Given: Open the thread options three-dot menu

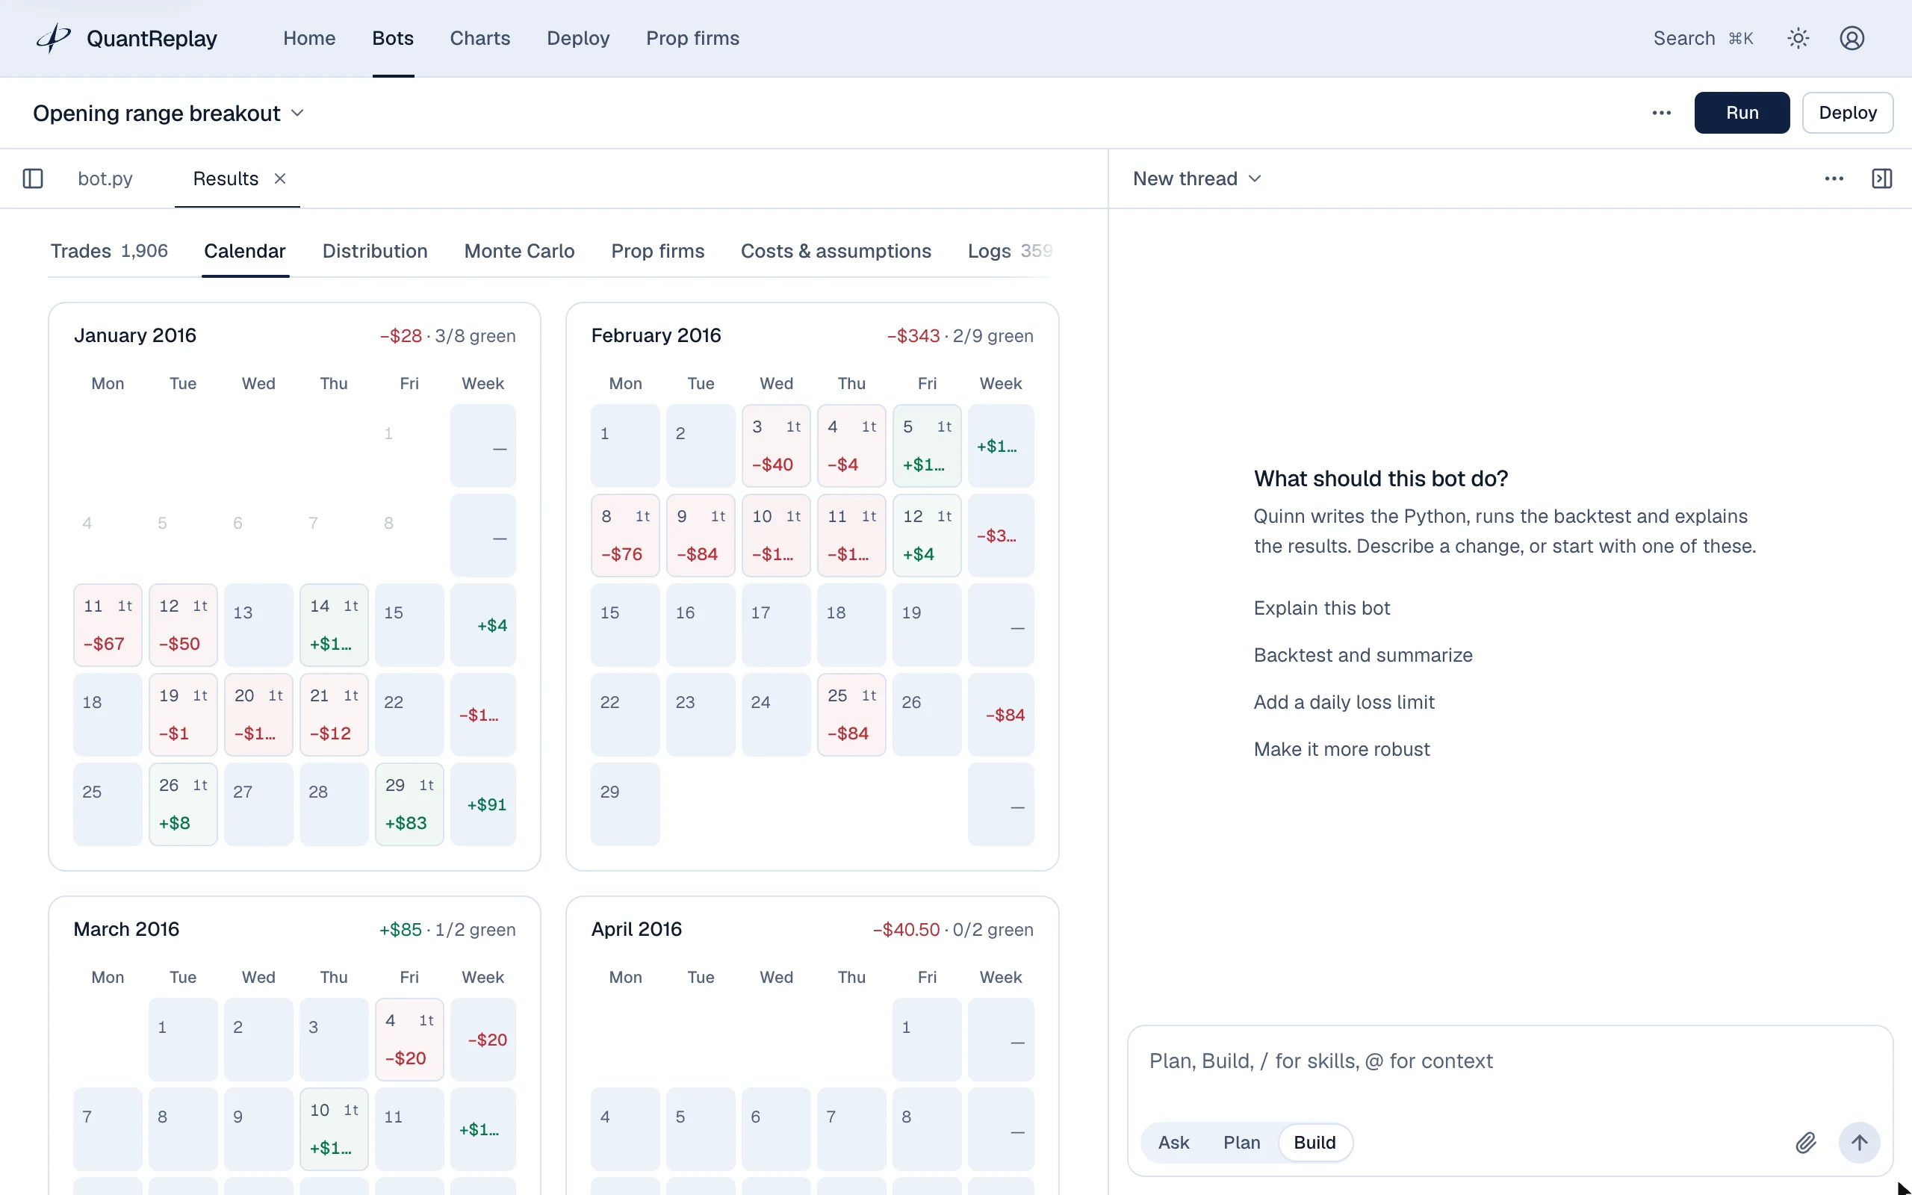Looking at the screenshot, I should point(1834,179).
